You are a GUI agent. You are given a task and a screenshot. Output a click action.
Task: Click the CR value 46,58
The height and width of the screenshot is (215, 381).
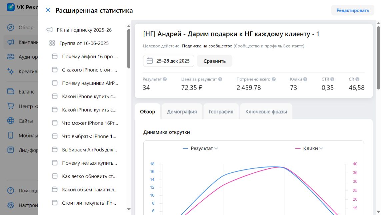pos(356,88)
